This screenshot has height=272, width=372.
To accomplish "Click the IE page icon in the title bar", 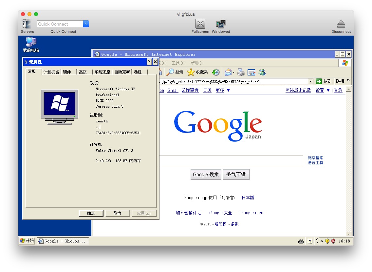I will click(97, 54).
